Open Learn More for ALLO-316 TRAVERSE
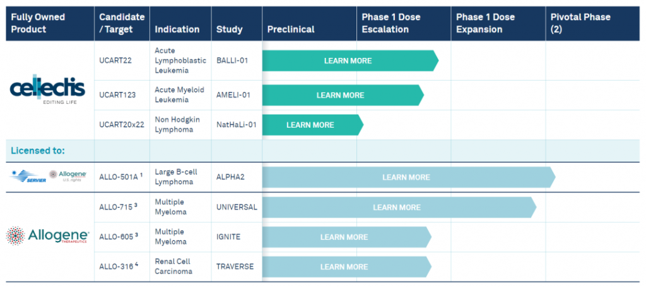This screenshot has width=646, height=287. click(x=344, y=267)
